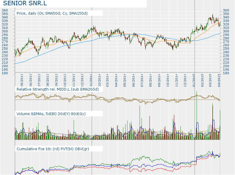Select the 04/2015 date axis label
Image resolution: width=235 pixels, height=175 pixels.
coord(219,79)
